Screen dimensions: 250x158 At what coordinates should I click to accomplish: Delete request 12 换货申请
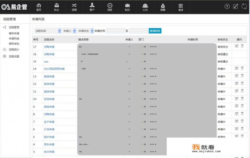tap(242, 83)
